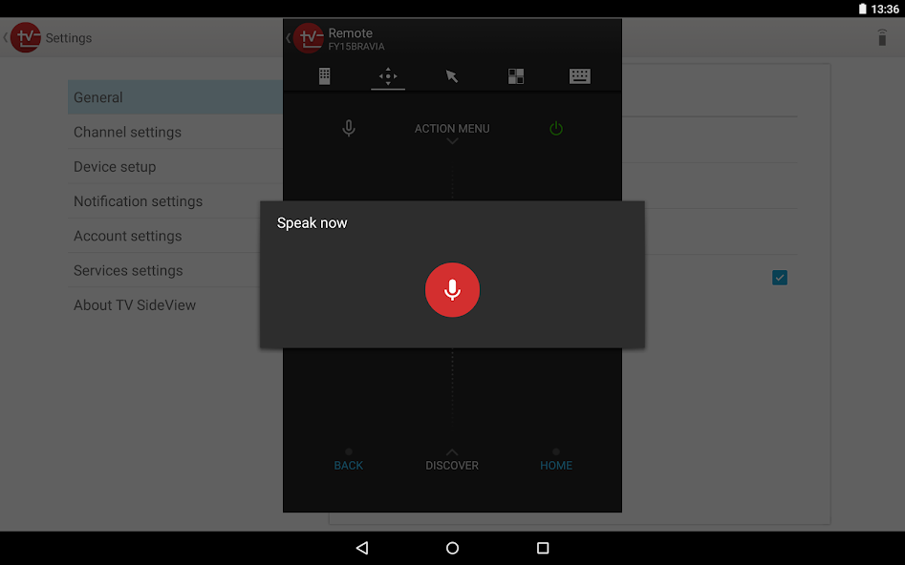Image resolution: width=905 pixels, height=565 pixels.
Task: Tap the red Speak now microphone button
Action: pyautogui.click(x=452, y=290)
